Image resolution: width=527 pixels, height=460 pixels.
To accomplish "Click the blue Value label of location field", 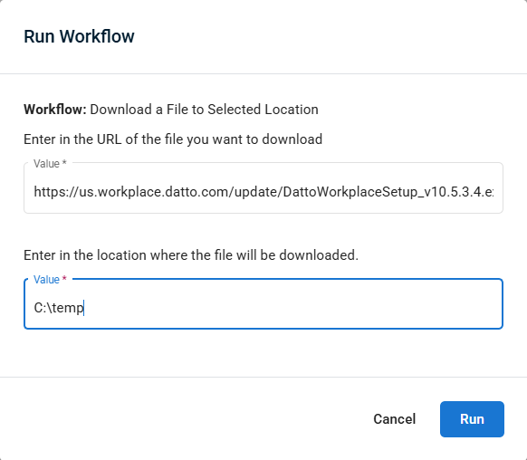I will tap(46, 280).
